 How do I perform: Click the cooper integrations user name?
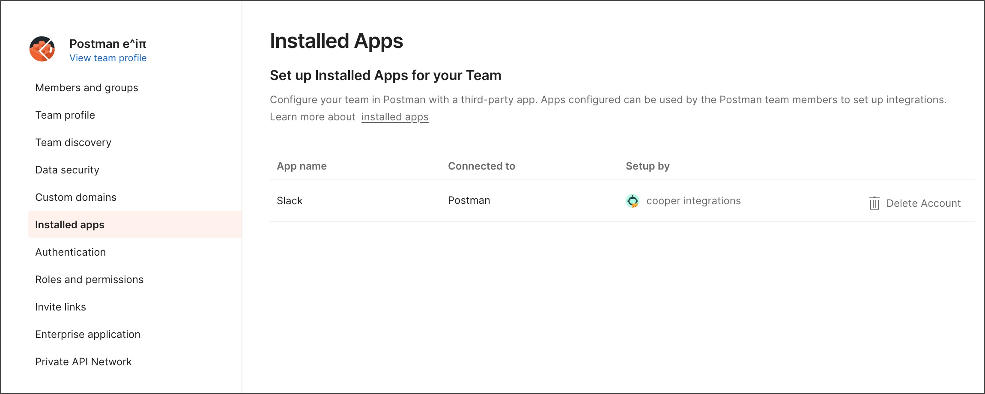click(x=693, y=201)
